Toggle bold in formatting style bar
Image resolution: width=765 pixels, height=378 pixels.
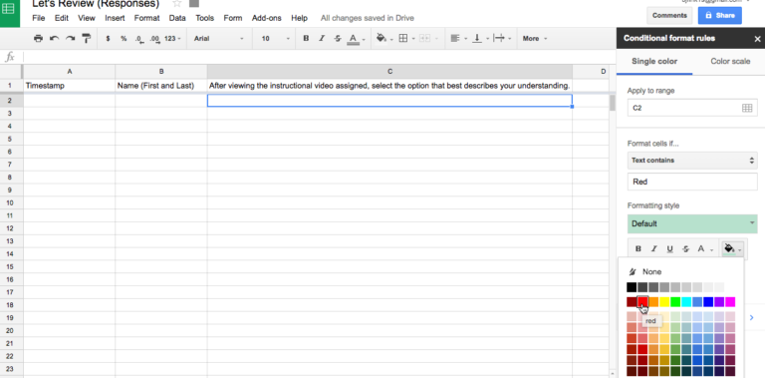[x=638, y=249]
